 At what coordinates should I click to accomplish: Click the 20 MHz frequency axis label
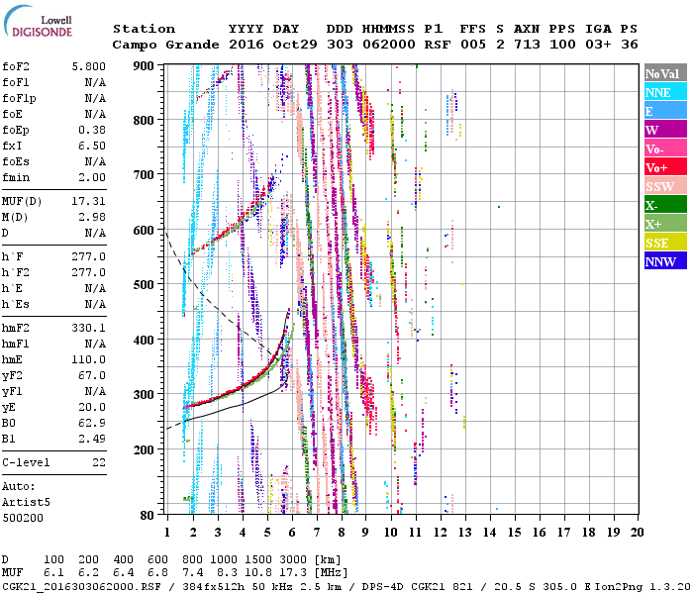pyautogui.click(x=637, y=533)
